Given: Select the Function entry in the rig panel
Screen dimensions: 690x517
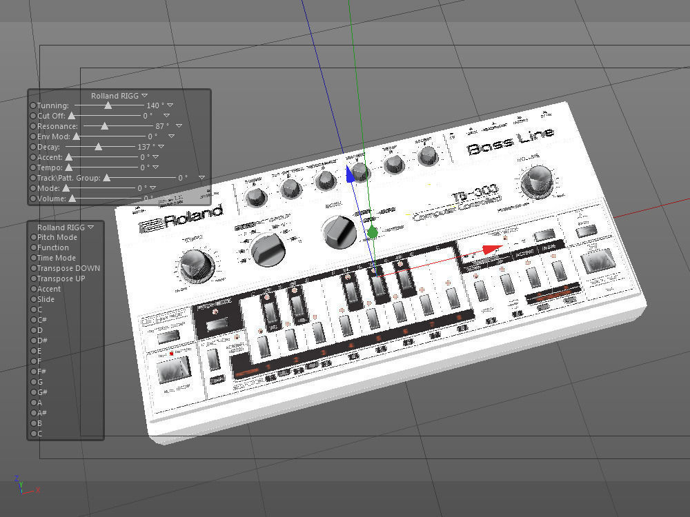Looking at the screenshot, I should (53, 247).
